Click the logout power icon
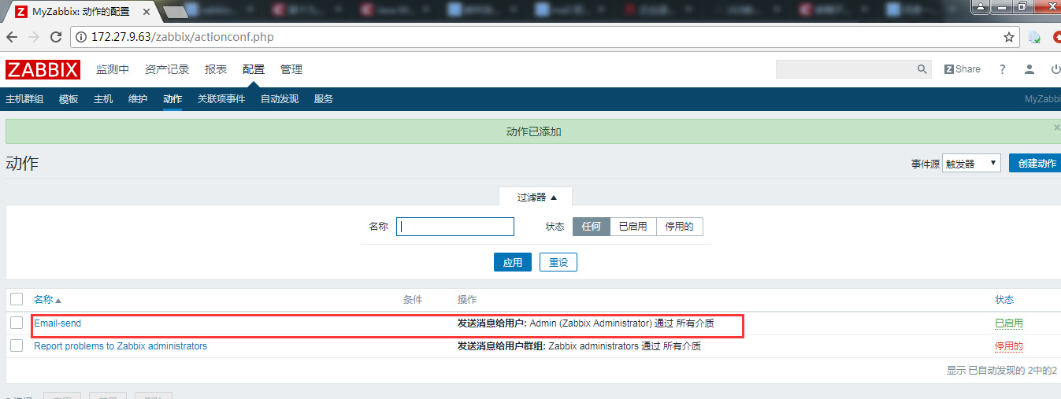Screen dimensions: 1061x399 [x=1055, y=69]
